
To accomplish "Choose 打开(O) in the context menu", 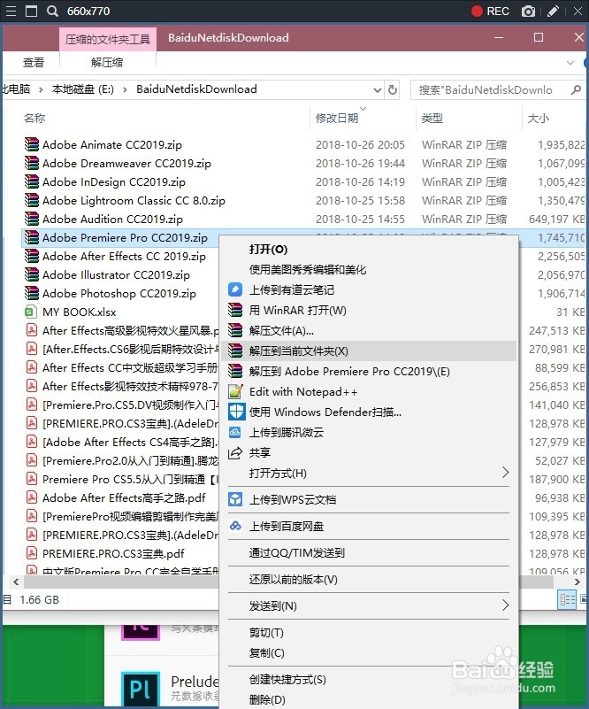I will pos(268,249).
